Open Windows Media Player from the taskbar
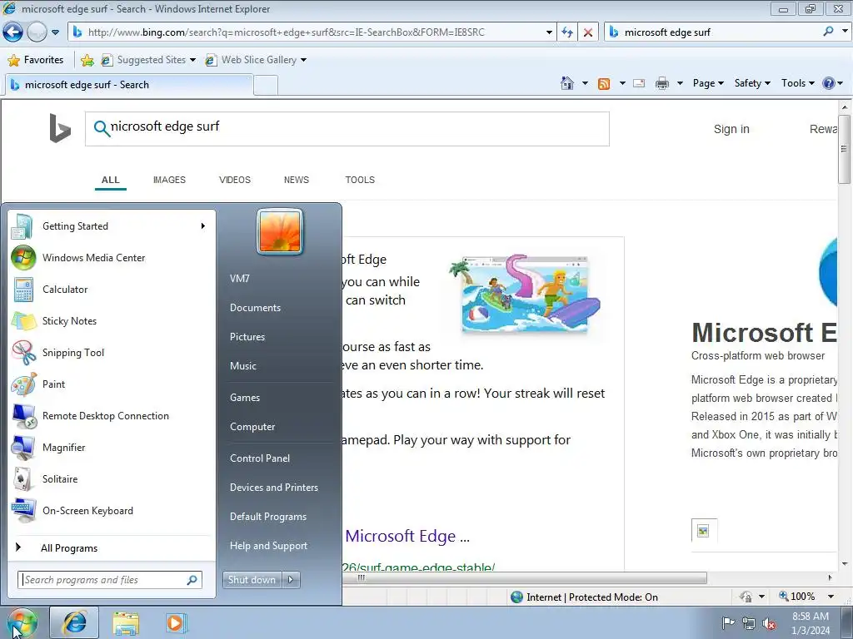 click(176, 622)
